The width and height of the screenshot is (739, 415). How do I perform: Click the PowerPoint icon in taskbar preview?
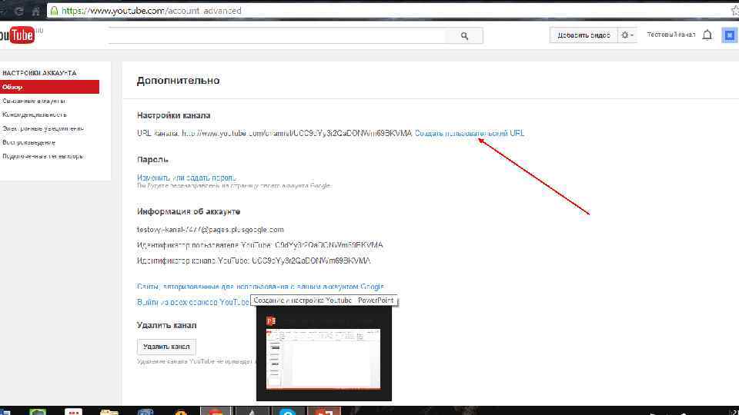coord(270,321)
